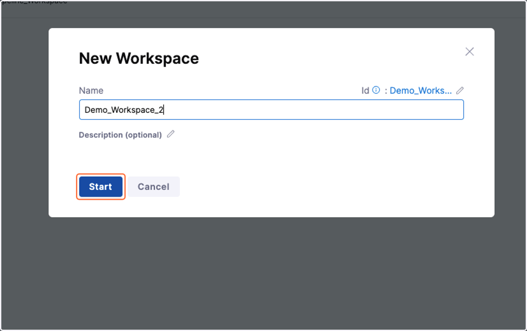Click the Id info icon
Image resolution: width=527 pixels, height=331 pixels.
click(376, 90)
